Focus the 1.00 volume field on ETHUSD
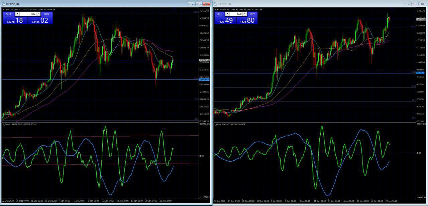This screenshot has width=428, height=206. click(x=236, y=14)
